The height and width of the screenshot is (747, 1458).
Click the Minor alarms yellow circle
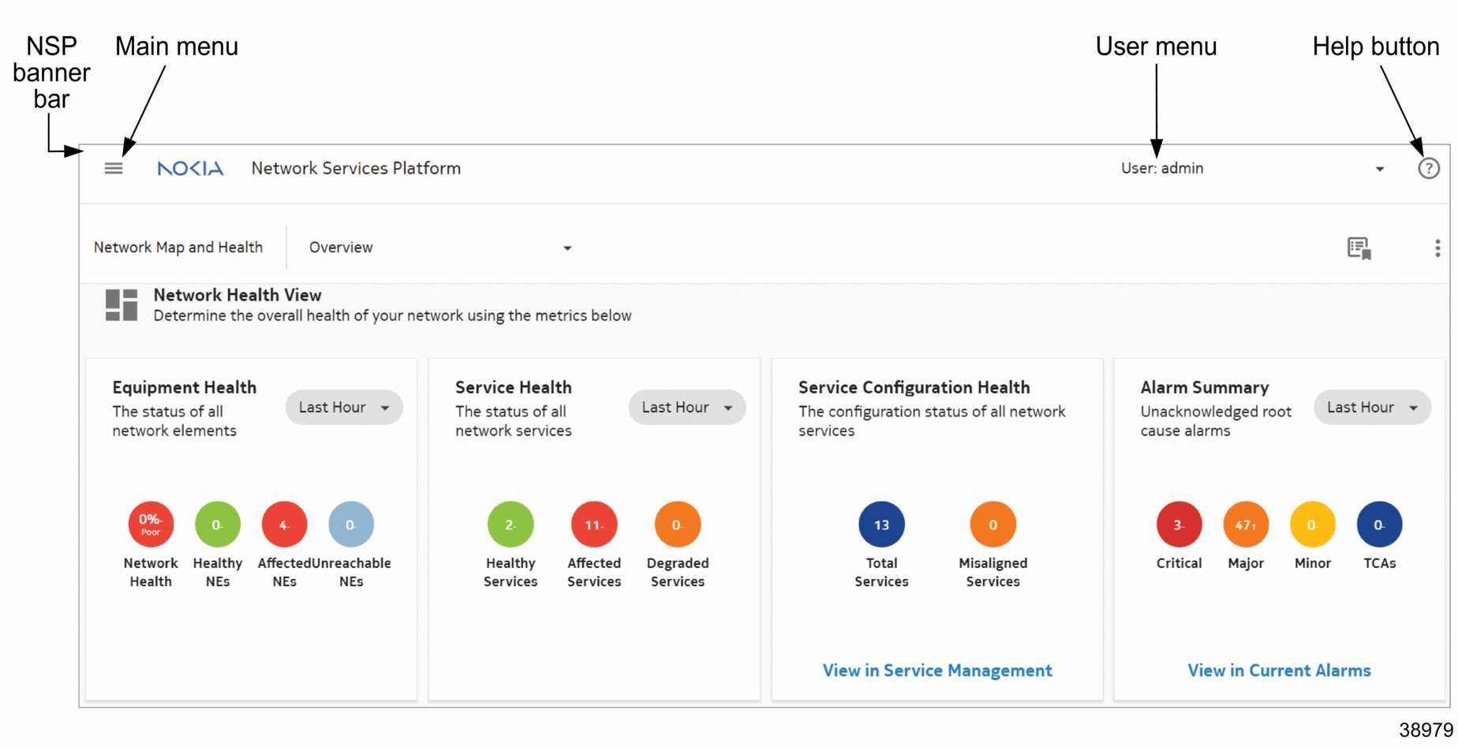[x=1312, y=524]
